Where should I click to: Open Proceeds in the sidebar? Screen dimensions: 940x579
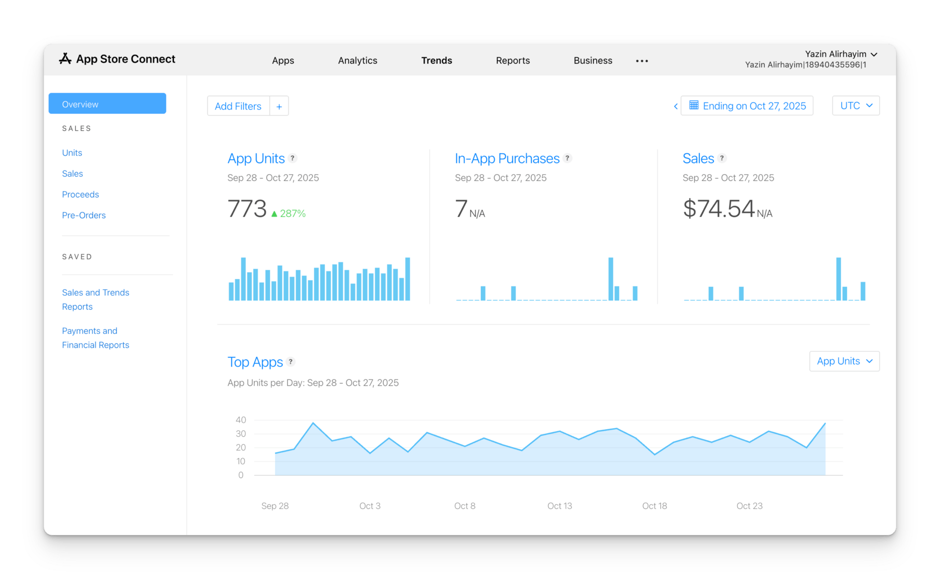pos(80,194)
